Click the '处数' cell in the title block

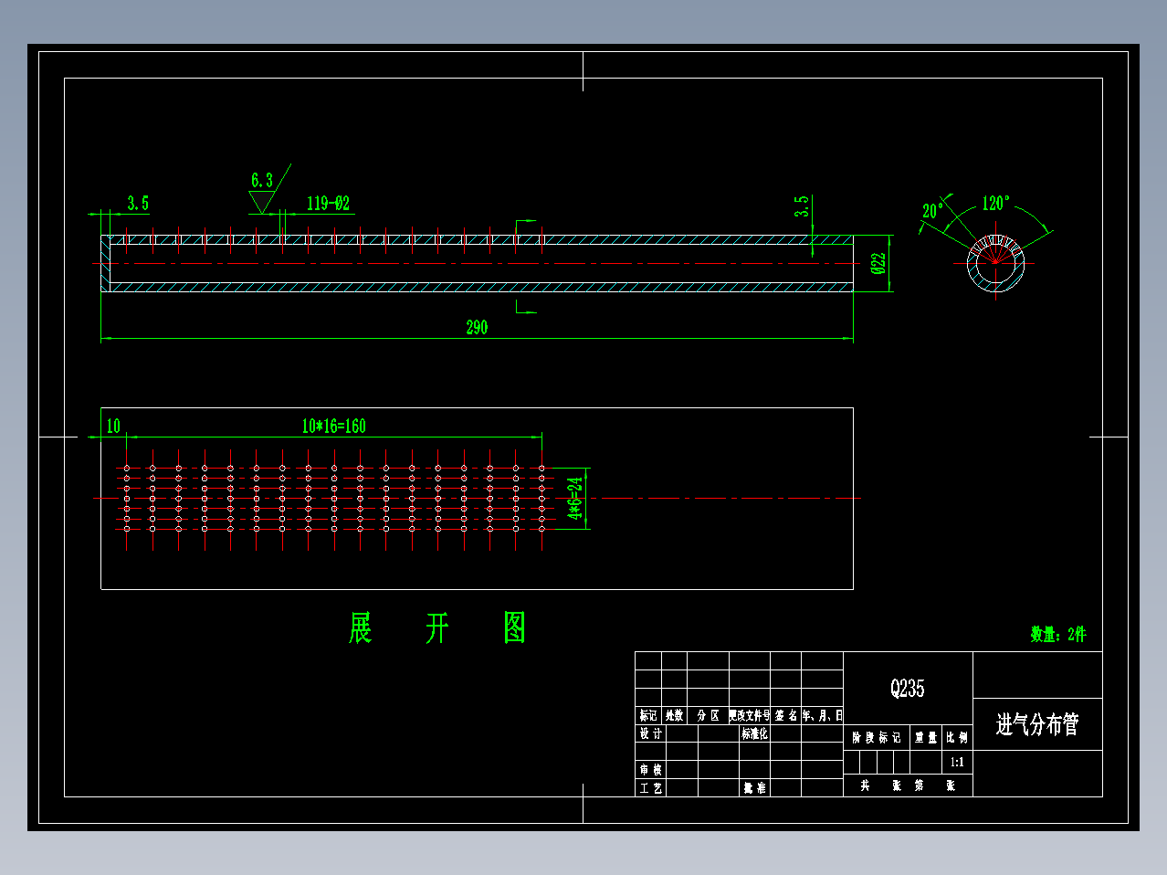click(x=674, y=715)
